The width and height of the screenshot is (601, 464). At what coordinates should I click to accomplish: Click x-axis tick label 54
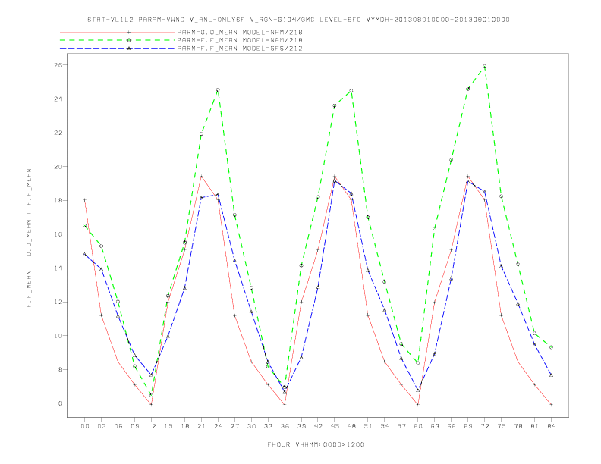385,426
